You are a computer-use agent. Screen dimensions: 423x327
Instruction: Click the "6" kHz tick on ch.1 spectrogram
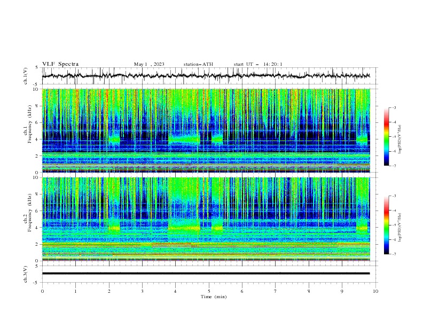tap(37, 123)
